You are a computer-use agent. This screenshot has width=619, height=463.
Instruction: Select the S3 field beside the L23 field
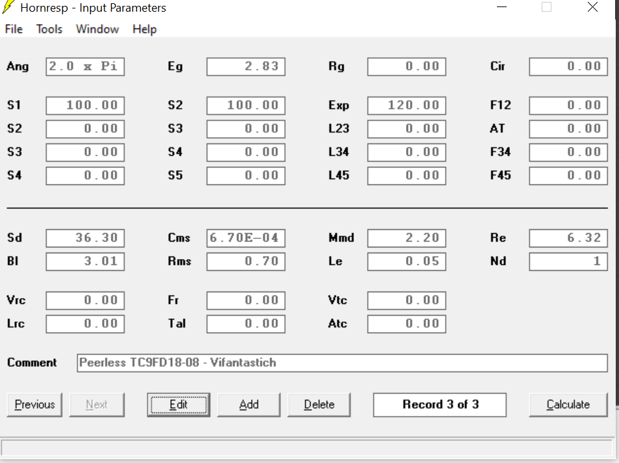[x=246, y=129]
